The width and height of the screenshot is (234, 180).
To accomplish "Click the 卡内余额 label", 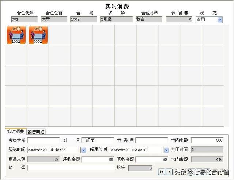I will point(180,160).
